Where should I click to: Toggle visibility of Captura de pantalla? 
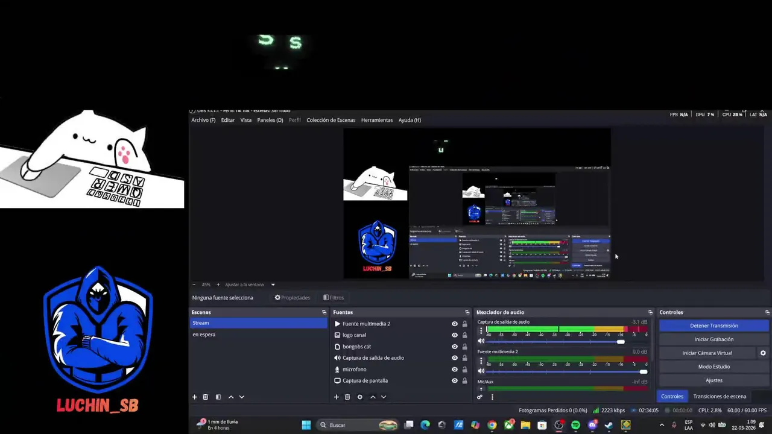(x=455, y=381)
